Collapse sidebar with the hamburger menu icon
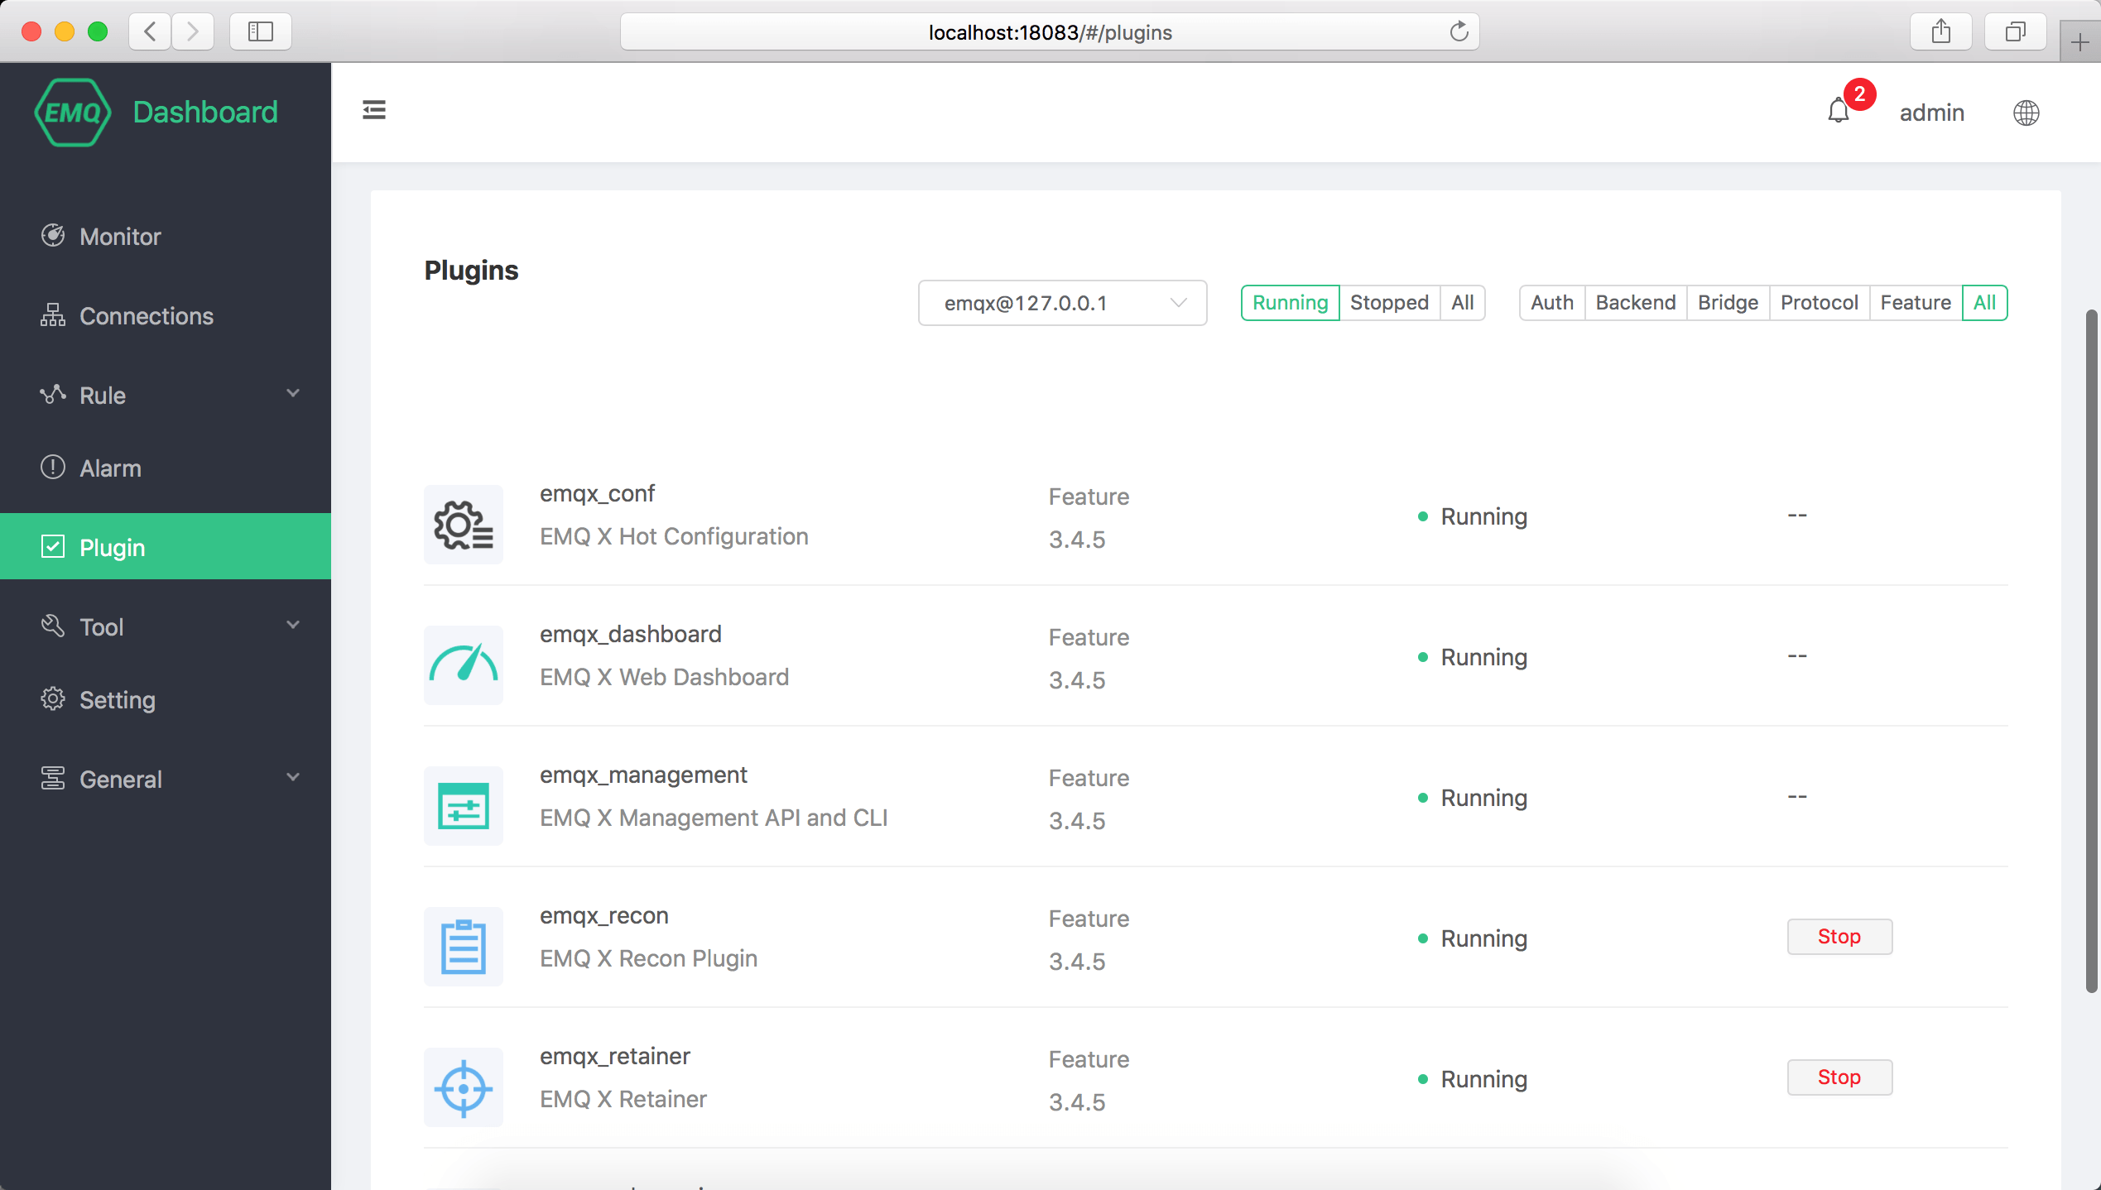Image resolution: width=2101 pixels, height=1190 pixels. (374, 110)
